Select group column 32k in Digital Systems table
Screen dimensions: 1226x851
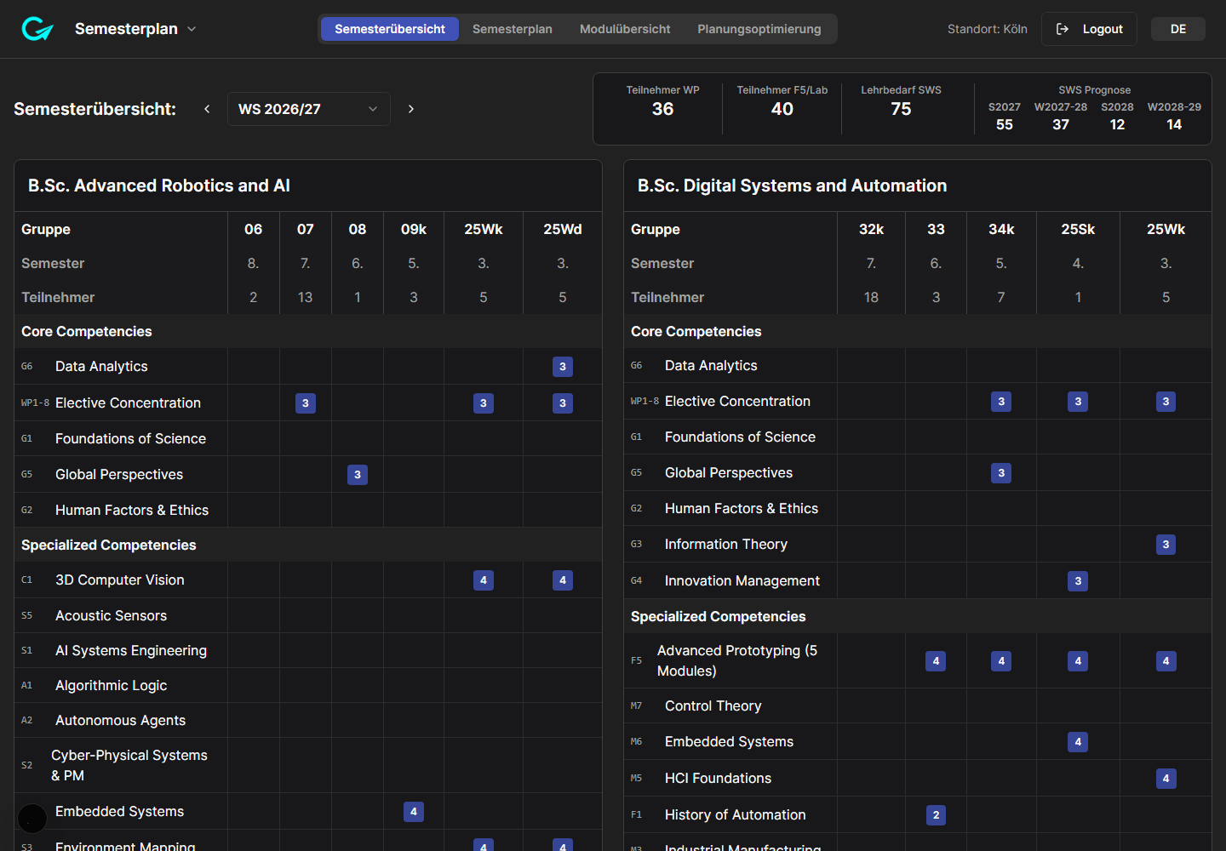(871, 229)
